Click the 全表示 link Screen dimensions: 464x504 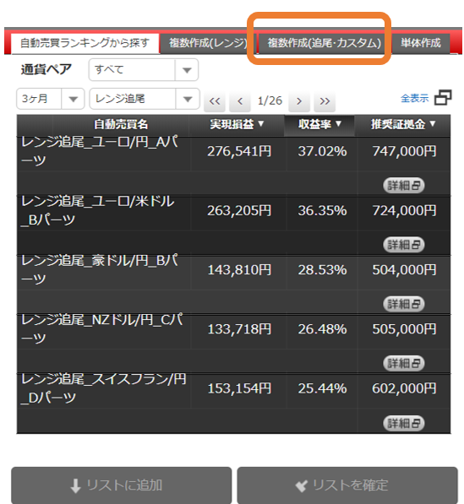(x=414, y=98)
